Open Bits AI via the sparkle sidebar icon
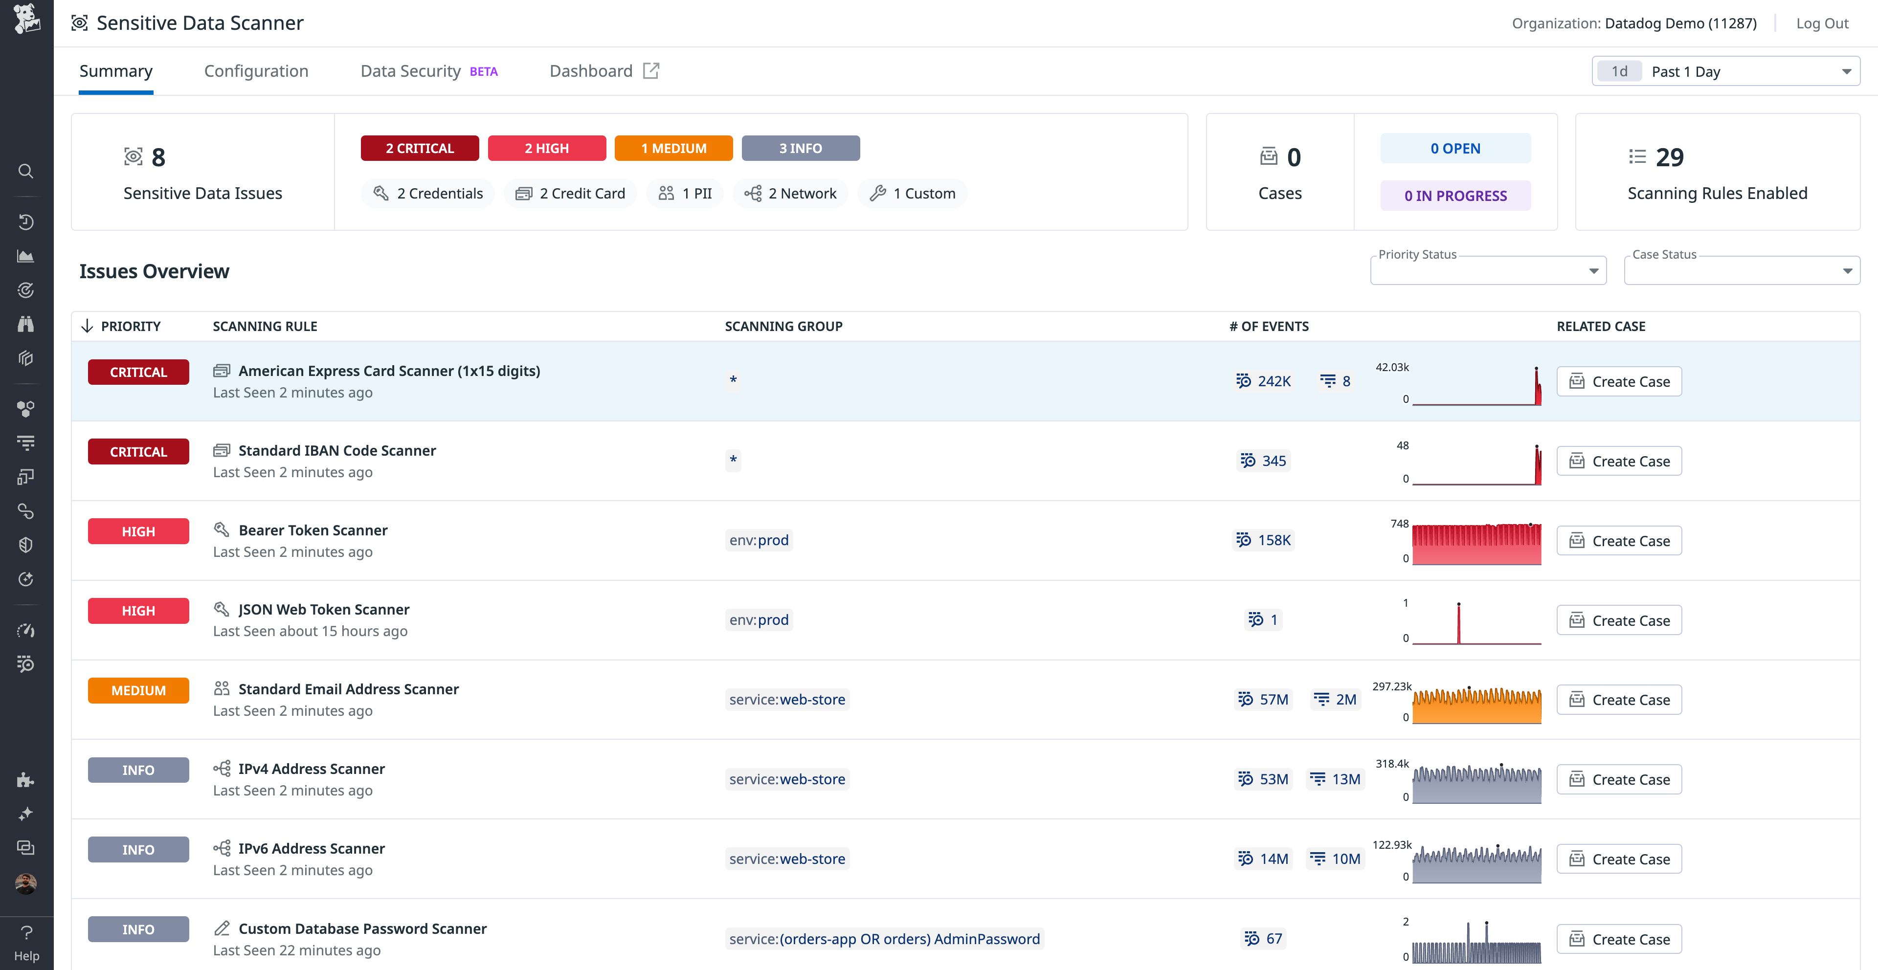The image size is (1878, 970). 25,814
